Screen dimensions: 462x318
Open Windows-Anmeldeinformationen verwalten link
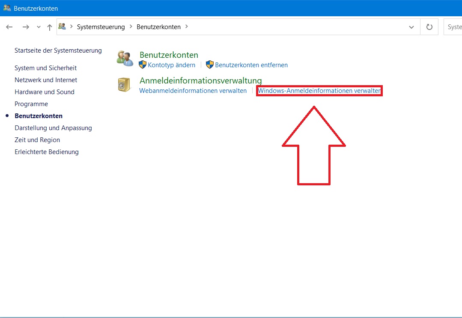319,91
